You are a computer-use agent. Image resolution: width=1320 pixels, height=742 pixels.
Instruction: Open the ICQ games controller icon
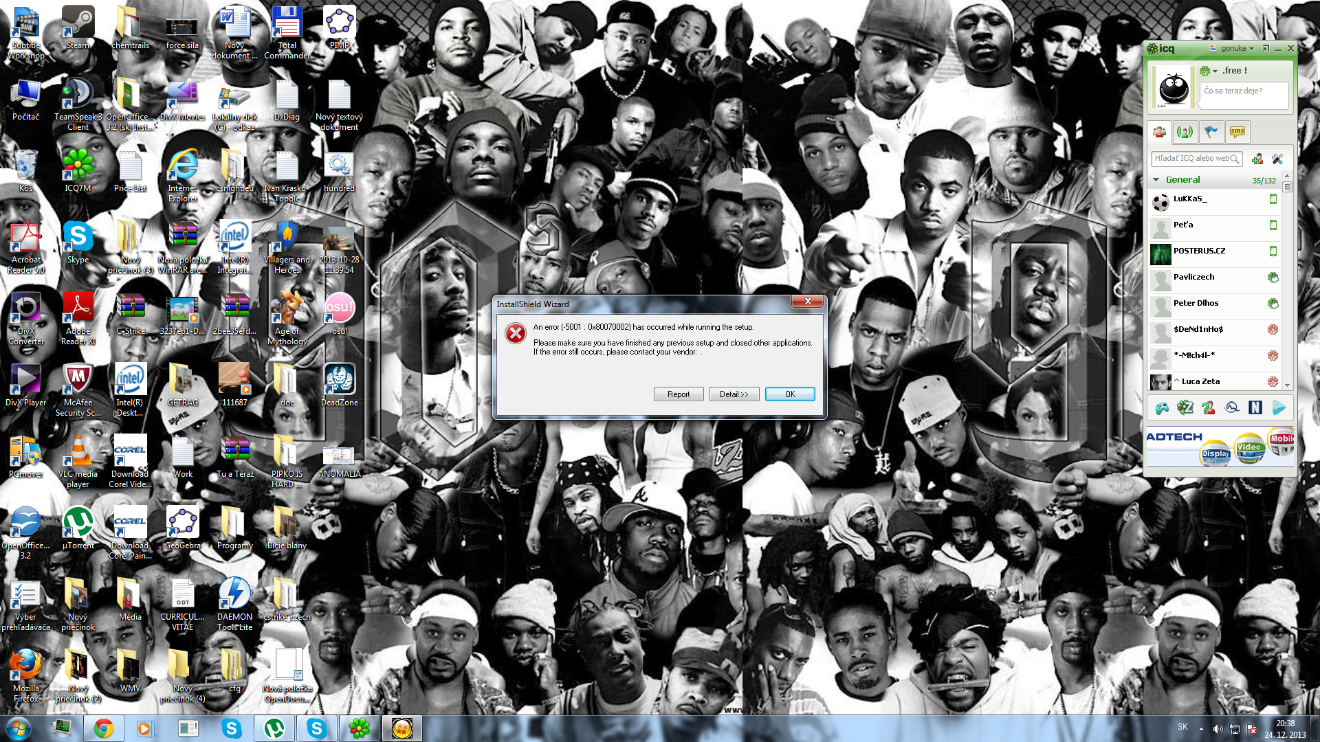(x=1162, y=408)
